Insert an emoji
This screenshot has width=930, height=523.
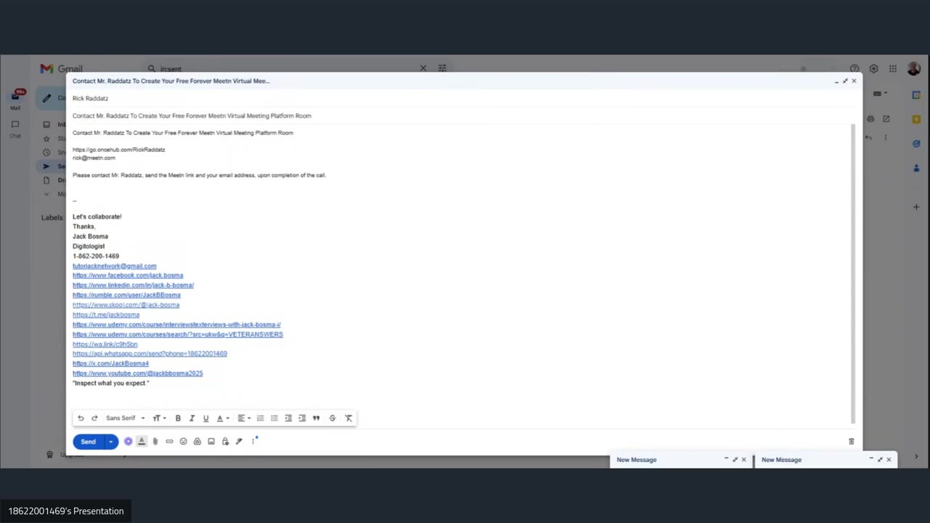coord(183,442)
